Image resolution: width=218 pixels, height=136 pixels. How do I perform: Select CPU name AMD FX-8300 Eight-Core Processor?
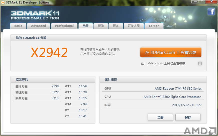point(172,97)
